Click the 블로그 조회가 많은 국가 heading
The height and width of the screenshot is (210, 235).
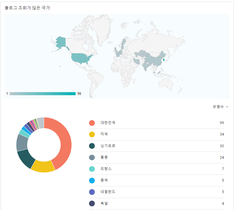(27, 8)
